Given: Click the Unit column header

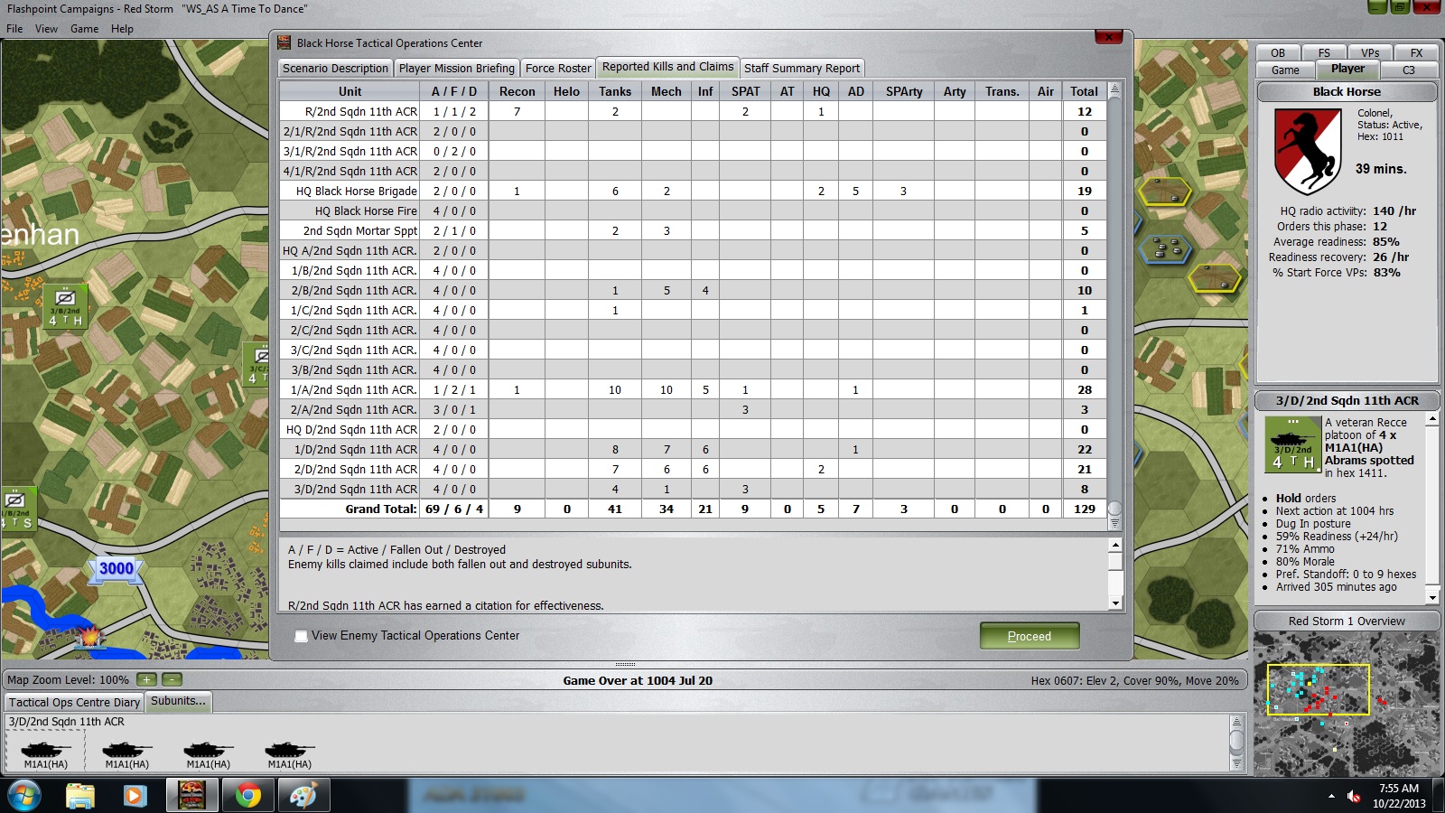Looking at the screenshot, I should pos(350,91).
